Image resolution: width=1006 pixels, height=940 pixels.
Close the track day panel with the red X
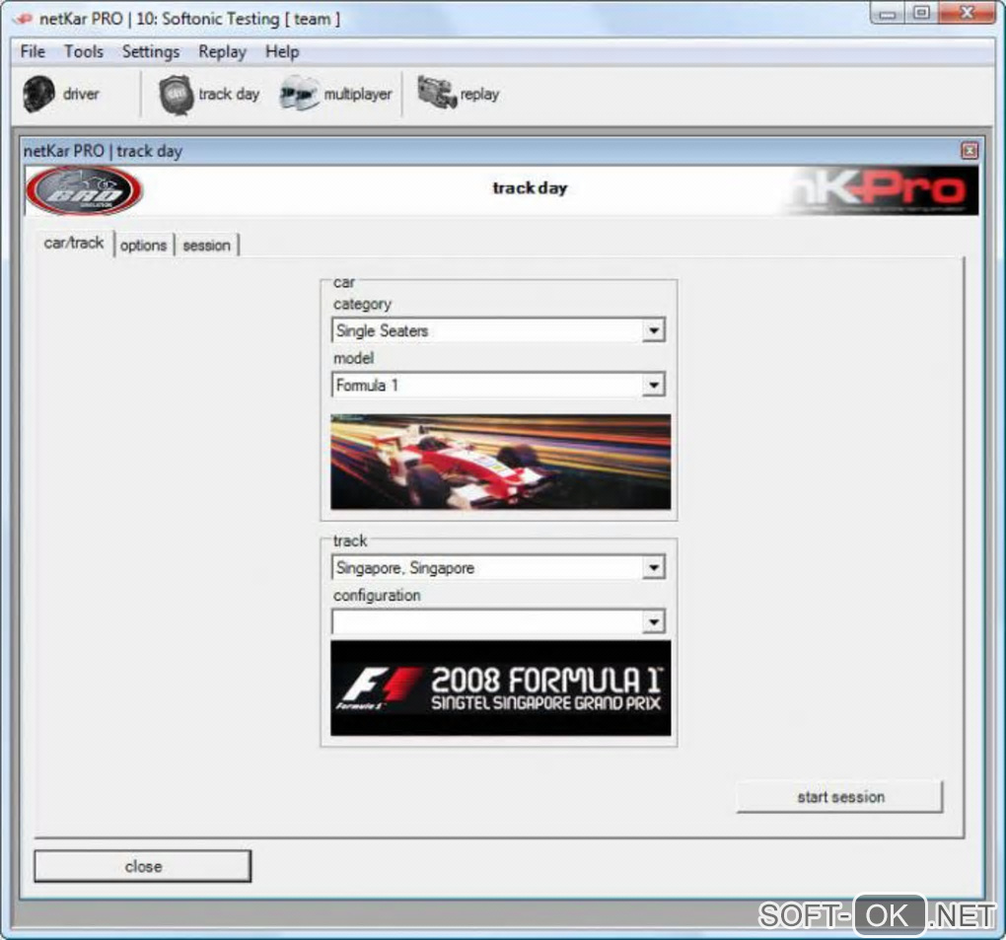tap(970, 151)
